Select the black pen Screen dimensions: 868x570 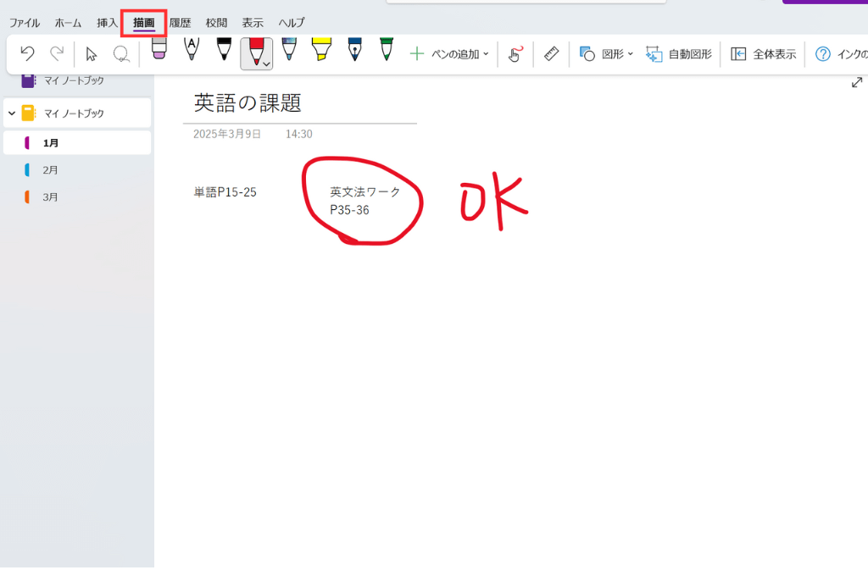coord(223,50)
